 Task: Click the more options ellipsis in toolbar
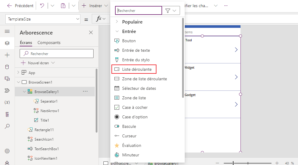coord(226,6)
